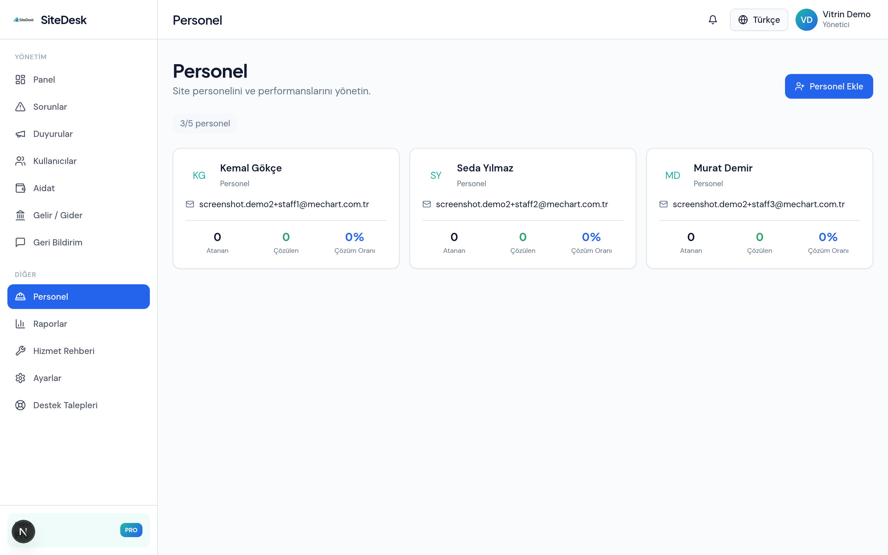
Task: Click the Ayarlar gear icon
Action: (20, 378)
